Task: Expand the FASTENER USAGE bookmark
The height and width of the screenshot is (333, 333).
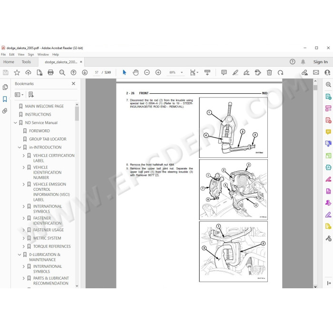Action: tap(24, 230)
